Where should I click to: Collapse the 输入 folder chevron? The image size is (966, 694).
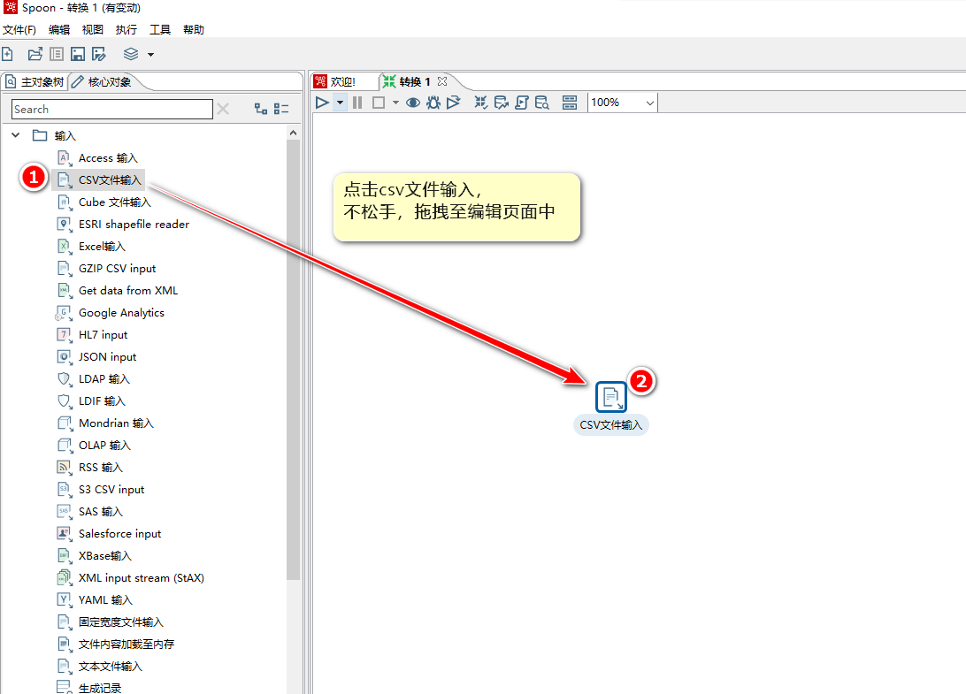point(15,135)
